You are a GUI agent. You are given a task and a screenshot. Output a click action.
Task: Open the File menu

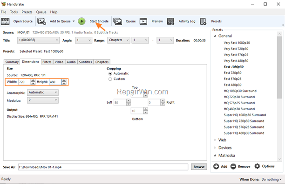3,12
